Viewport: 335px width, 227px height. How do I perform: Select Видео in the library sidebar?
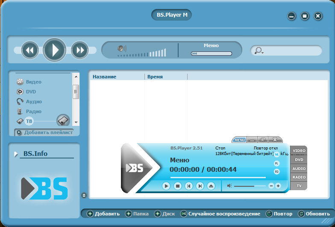click(x=33, y=82)
